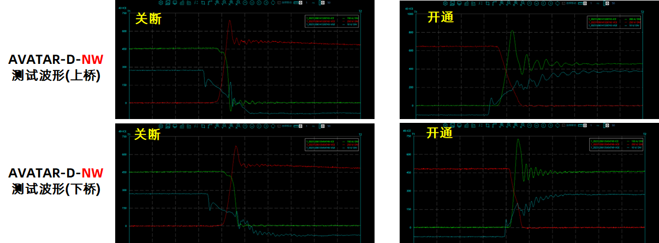Select bar chart icon in lower-bridge turn-off toolbar

[182, 126]
